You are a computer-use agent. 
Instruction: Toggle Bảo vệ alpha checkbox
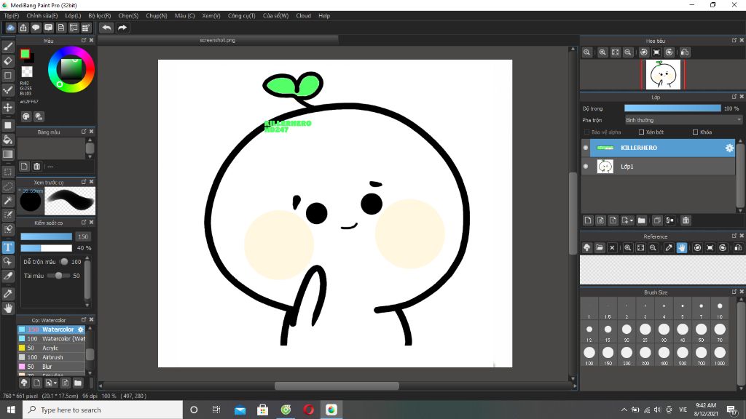pyautogui.click(x=586, y=132)
